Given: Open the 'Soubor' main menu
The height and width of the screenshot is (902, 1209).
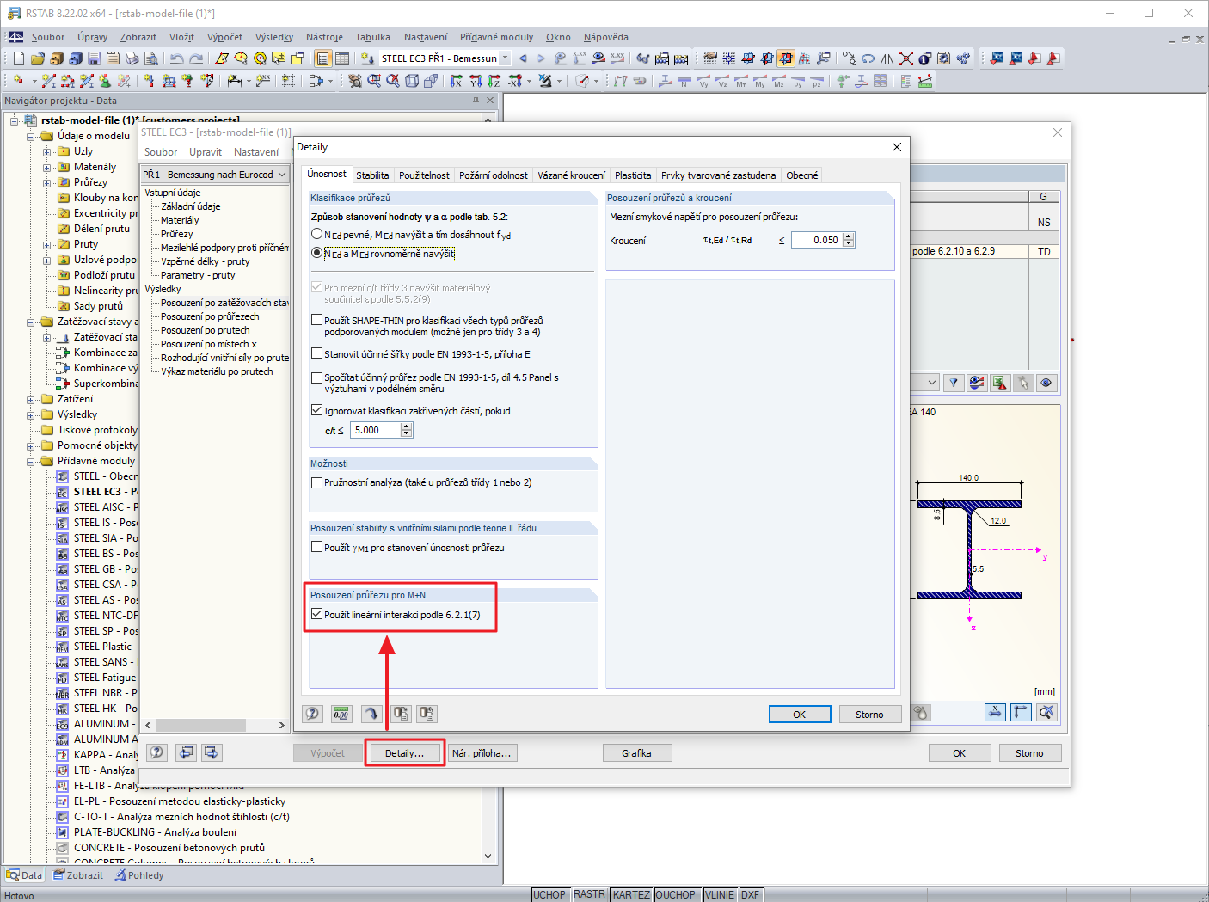Looking at the screenshot, I should pos(48,37).
